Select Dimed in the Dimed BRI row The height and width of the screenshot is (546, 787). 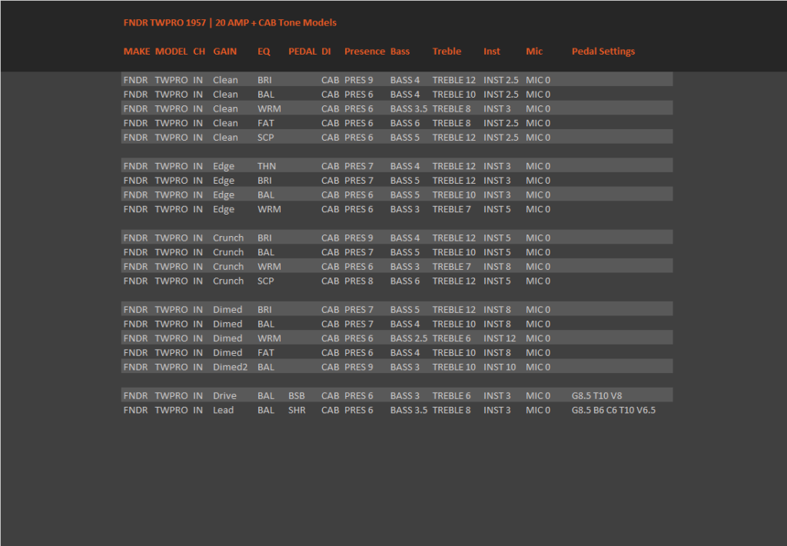point(227,309)
